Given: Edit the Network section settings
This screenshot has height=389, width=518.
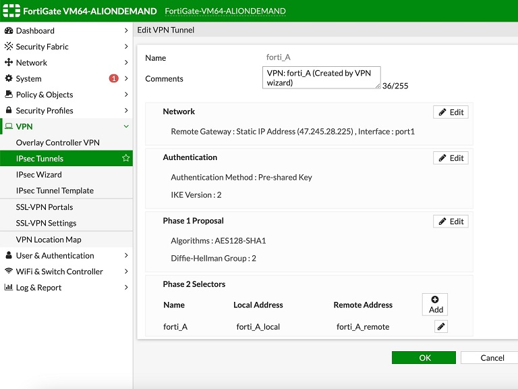Looking at the screenshot, I should 451,112.
